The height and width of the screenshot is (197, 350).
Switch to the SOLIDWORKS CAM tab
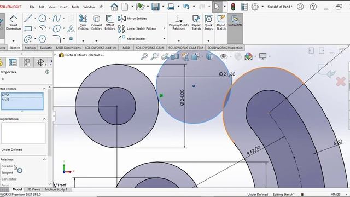tap(149, 48)
